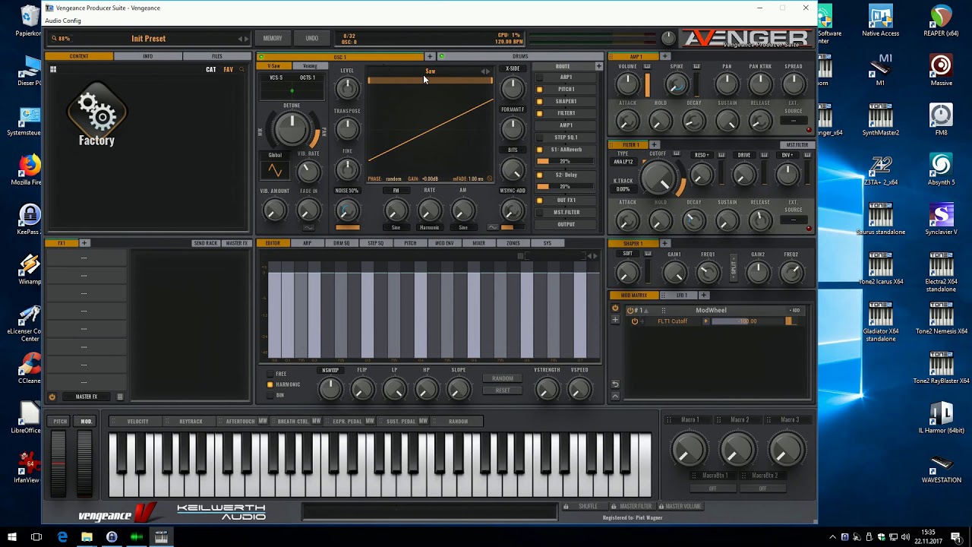972x547 pixels.
Task: Toggle the PITCH1 routing checkbox
Action: coord(540,89)
